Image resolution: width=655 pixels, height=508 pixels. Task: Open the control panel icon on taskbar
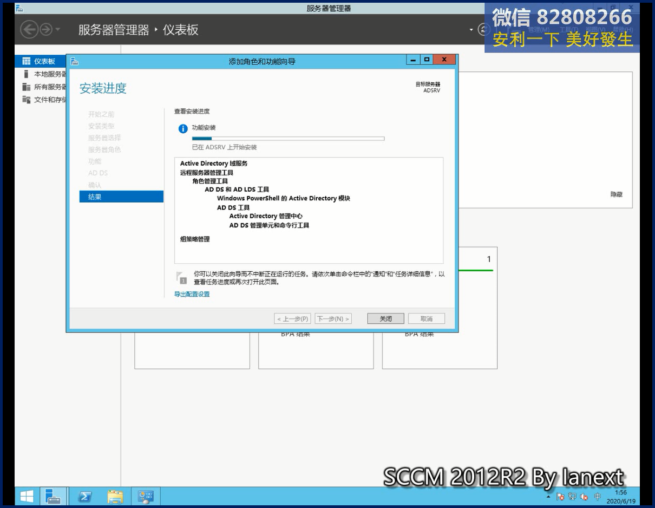tap(146, 496)
